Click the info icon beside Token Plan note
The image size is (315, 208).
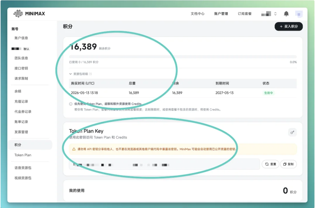[71, 104]
